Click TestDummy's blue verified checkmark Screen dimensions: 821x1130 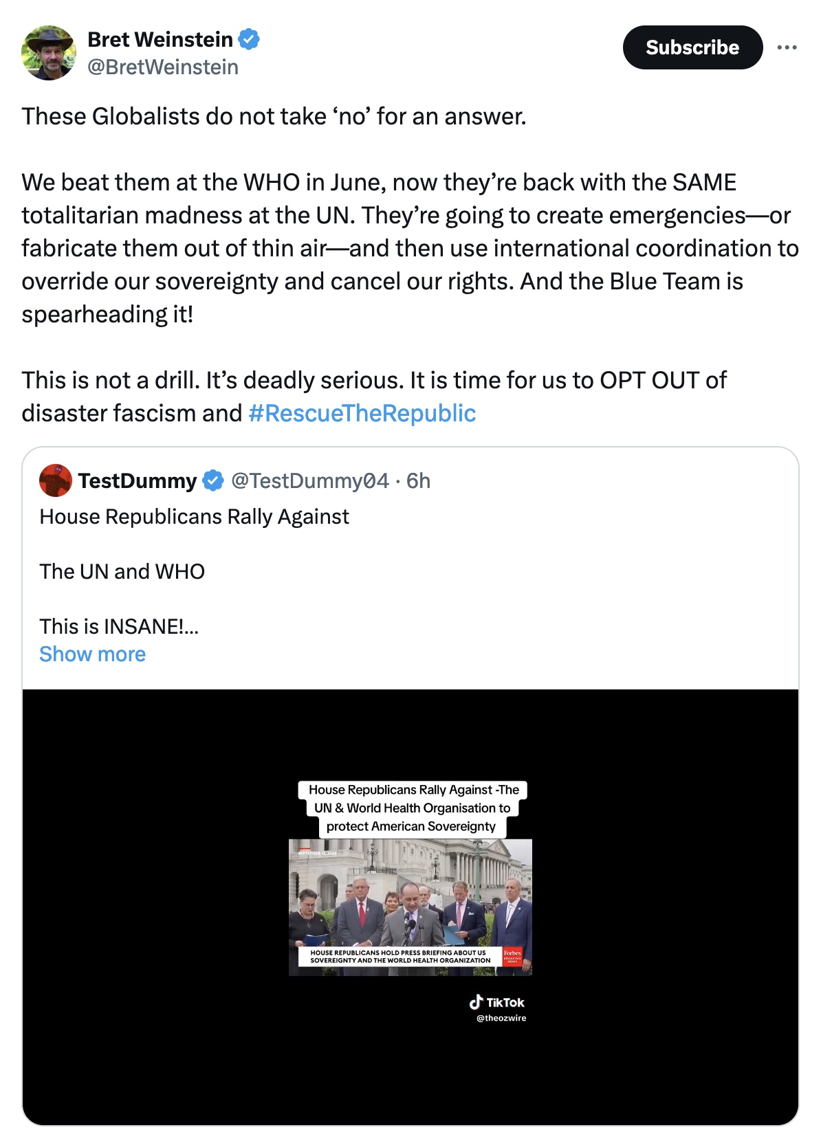(x=213, y=480)
